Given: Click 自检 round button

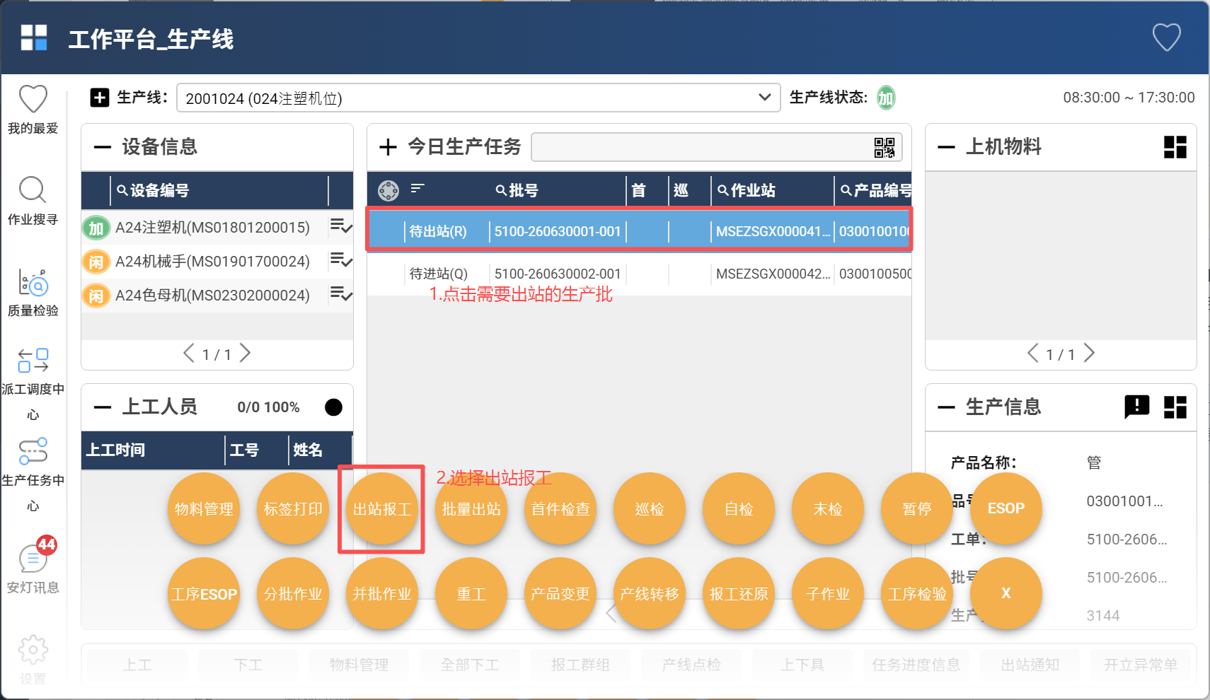Looking at the screenshot, I should pos(739,508).
